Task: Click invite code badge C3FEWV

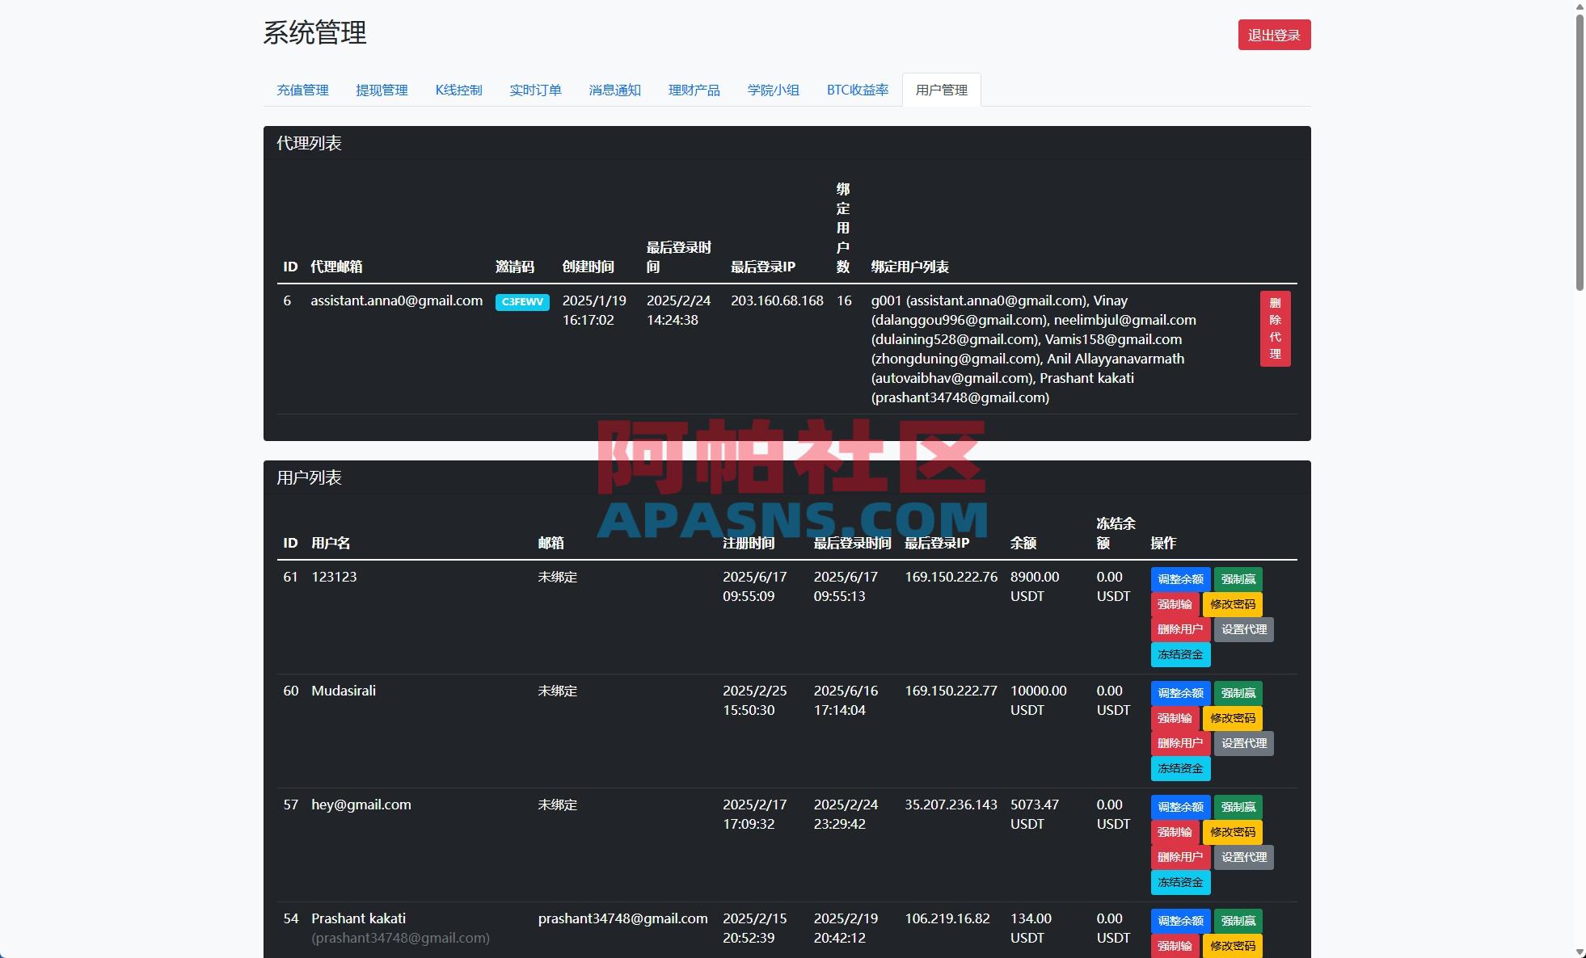Action: tap(521, 302)
